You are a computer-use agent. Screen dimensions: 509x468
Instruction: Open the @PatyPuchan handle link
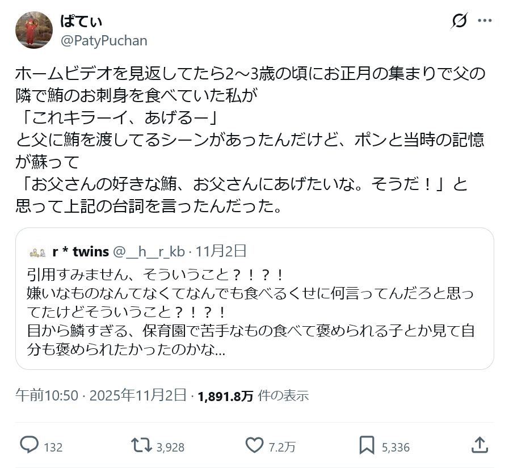104,41
